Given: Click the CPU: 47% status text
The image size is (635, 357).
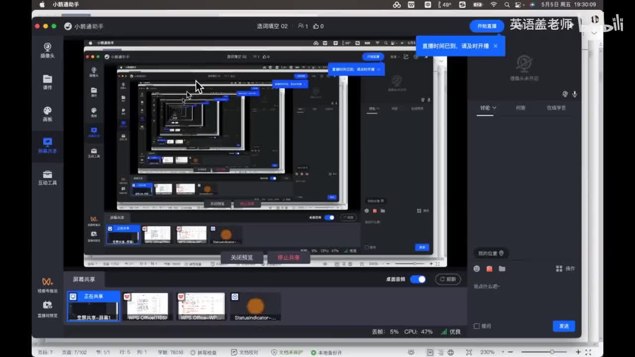Looking at the screenshot, I should pos(418,332).
